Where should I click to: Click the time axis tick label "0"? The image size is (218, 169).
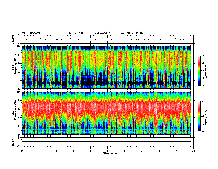click(22, 151)
